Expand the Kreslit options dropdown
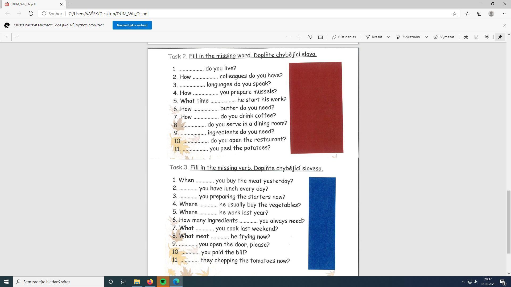Image resolution: width=511 pixels, height=287 pixels. 388,37
